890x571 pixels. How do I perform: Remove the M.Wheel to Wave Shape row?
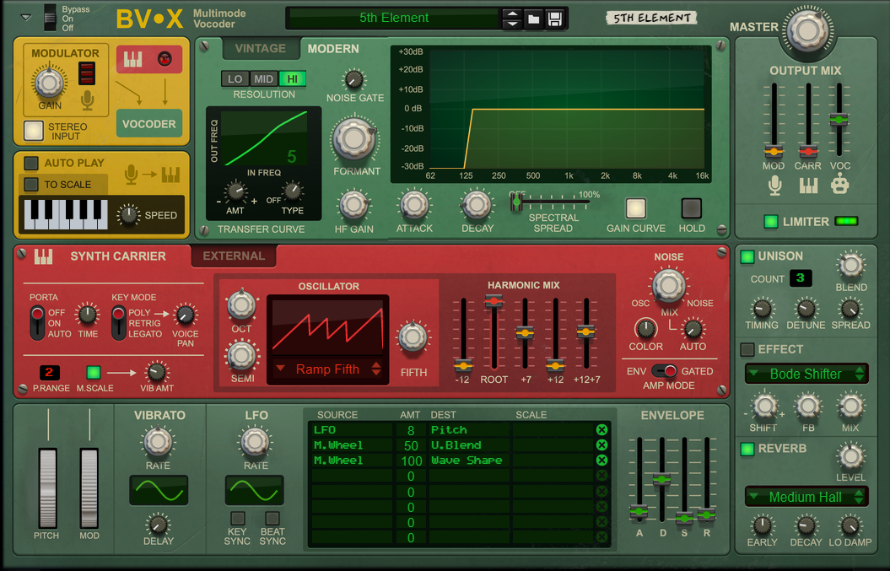coord(601,461)
